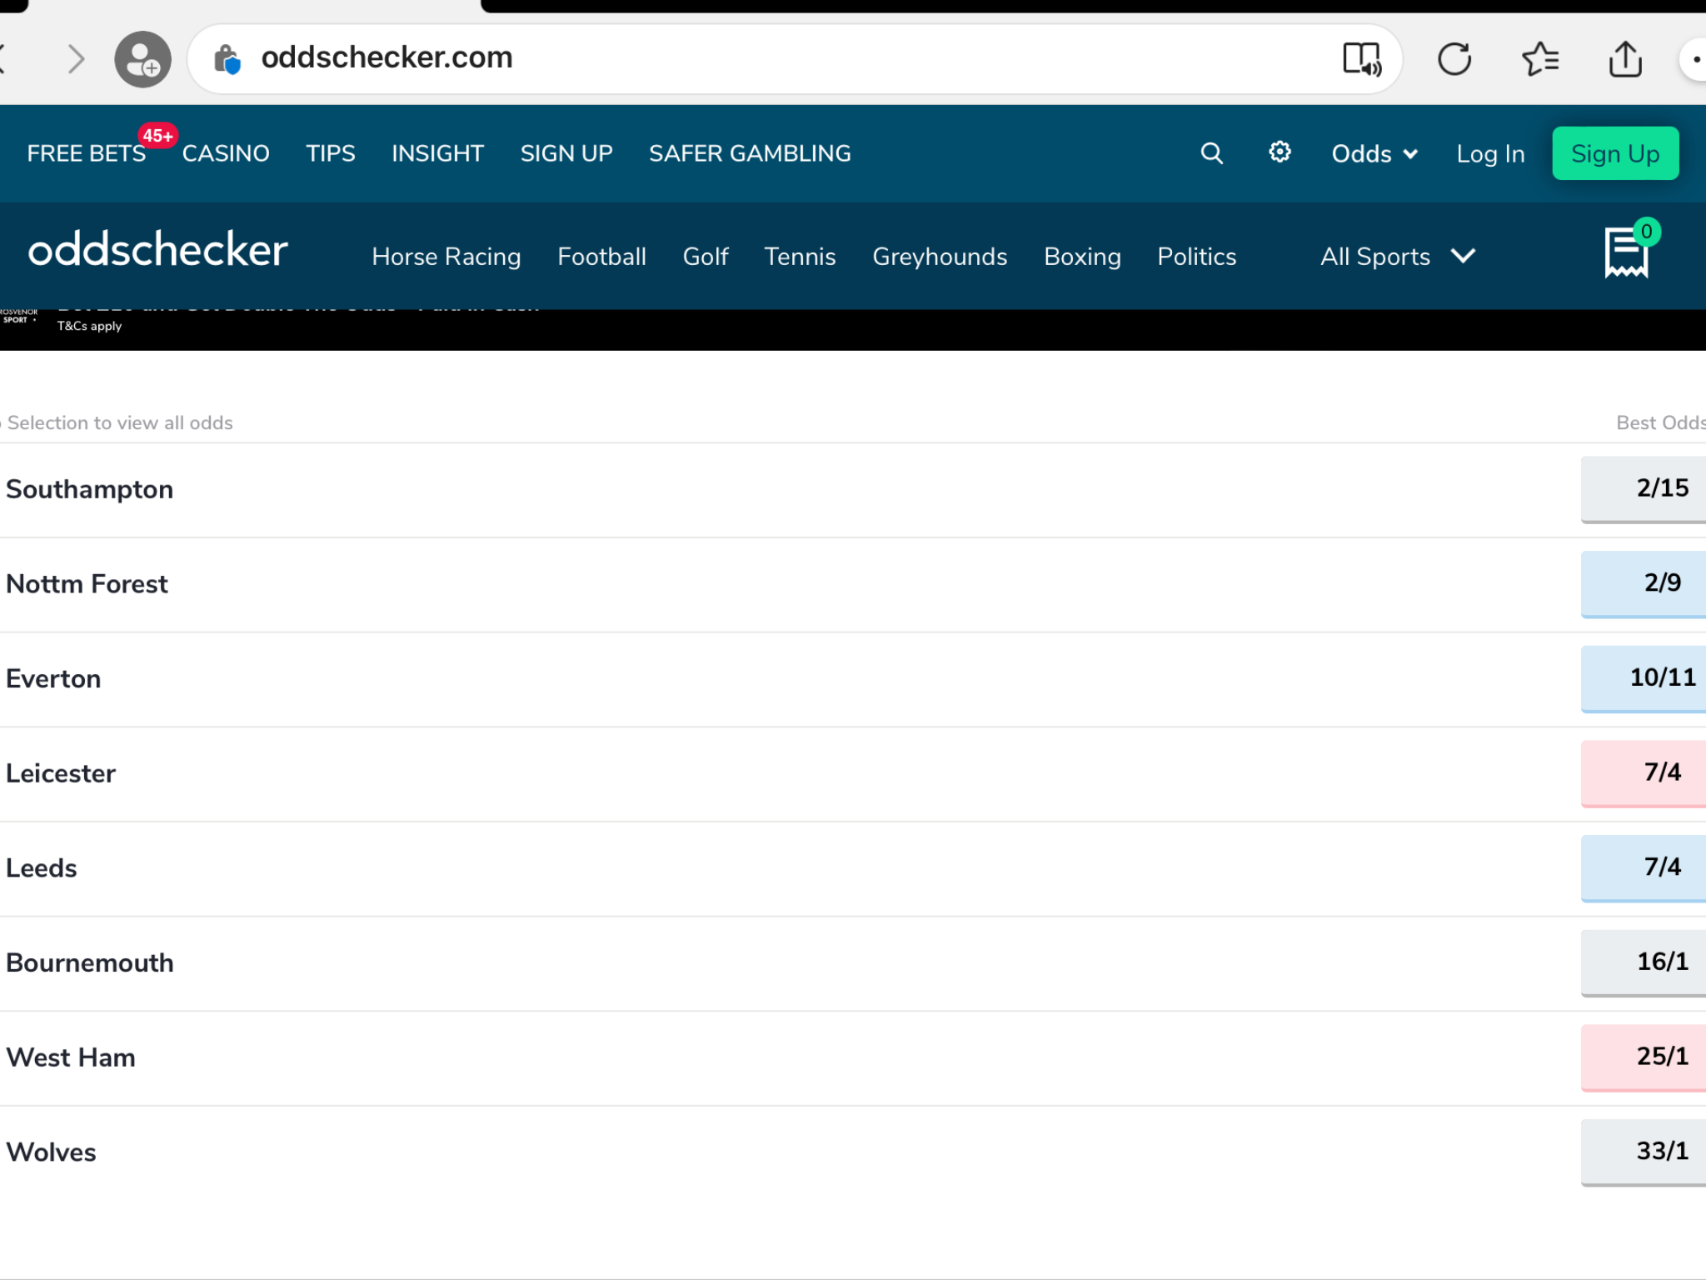This screenshot has width=1706, height=1280.
Task: Open immersive reader read-aloud icon
Action: click(1362, 59)
